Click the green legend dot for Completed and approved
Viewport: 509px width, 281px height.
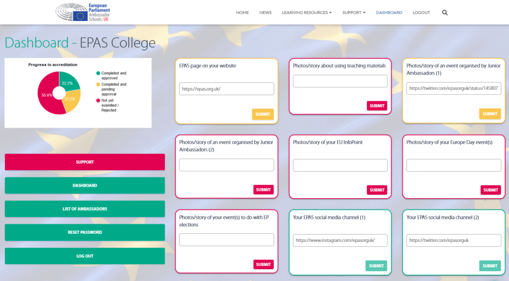click(98, 73)
